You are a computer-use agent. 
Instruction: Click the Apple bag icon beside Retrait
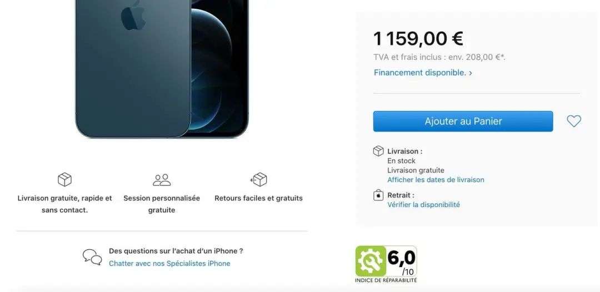pyautogui.click(x=378, y=195)
